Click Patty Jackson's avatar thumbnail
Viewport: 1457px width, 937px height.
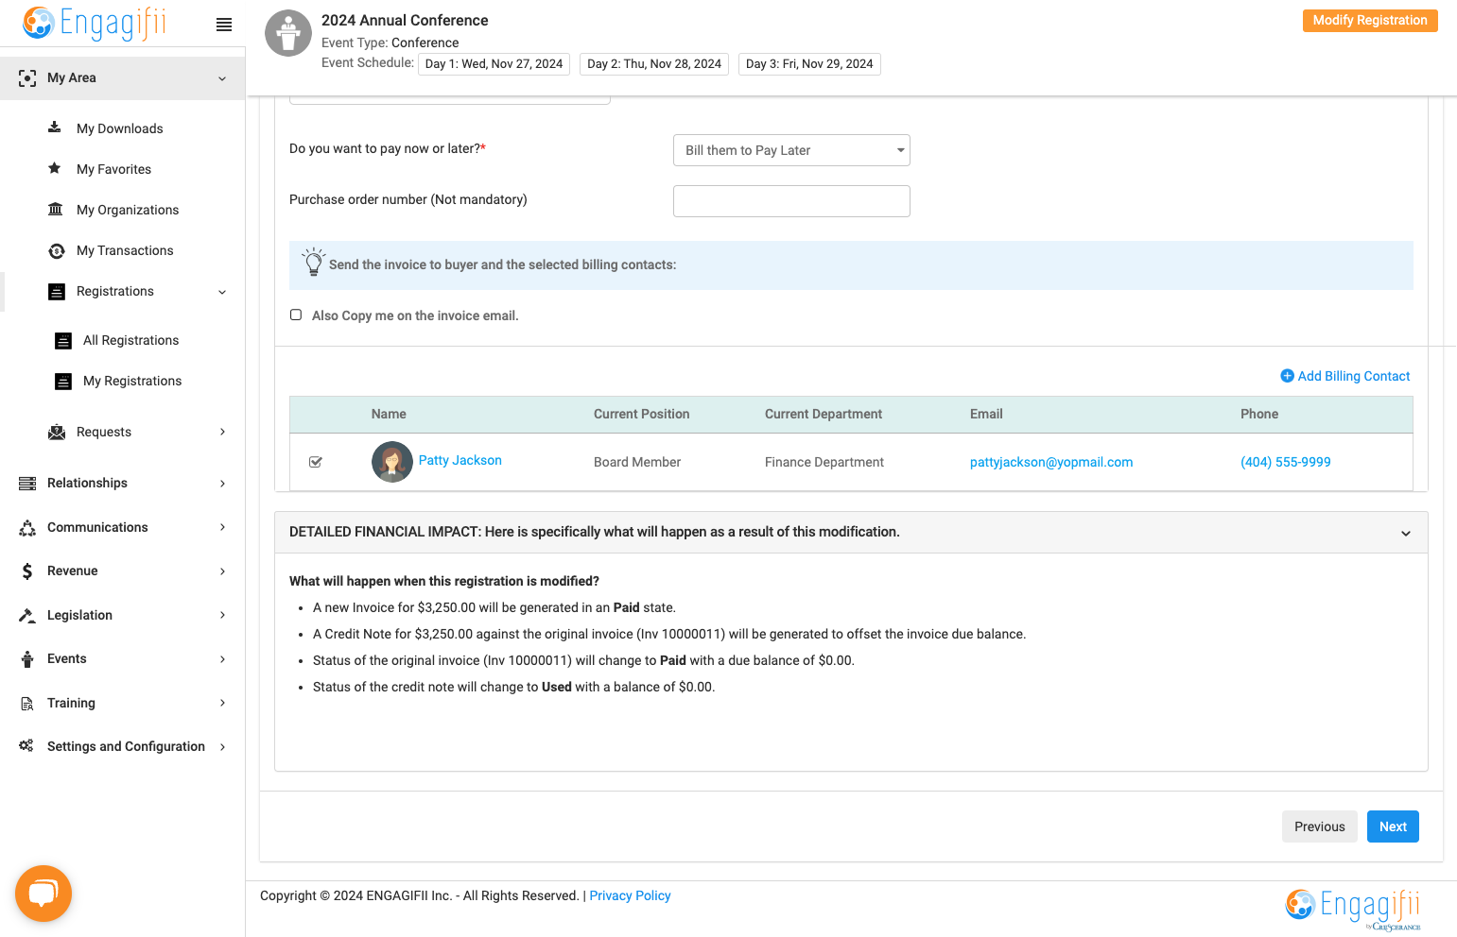click(392, 462)
